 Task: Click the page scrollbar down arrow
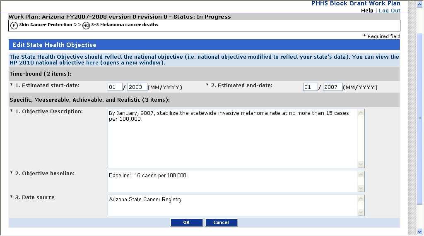(420, 232)
